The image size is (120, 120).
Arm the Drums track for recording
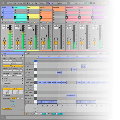pos(5,48)
